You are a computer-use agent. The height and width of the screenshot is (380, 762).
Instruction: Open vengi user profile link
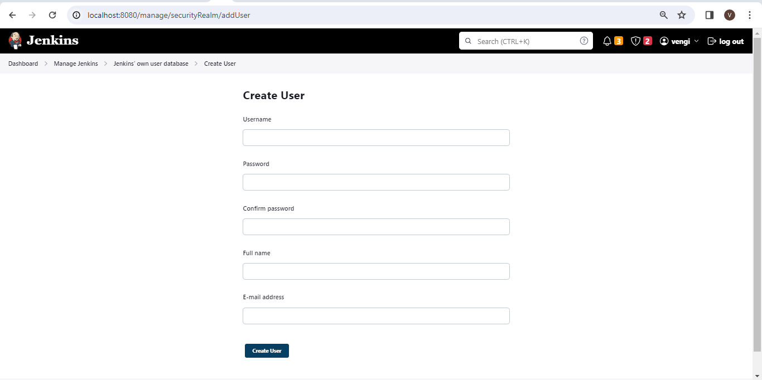tap(681, 41)
